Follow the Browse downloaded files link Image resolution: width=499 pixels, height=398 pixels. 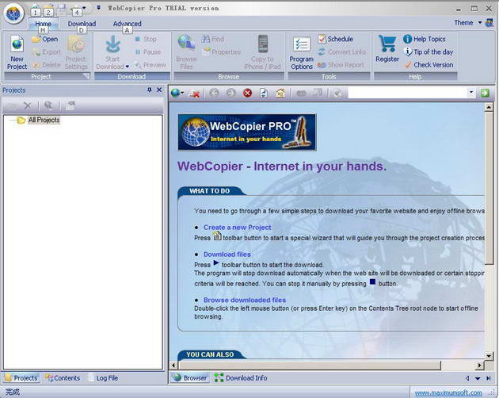[x=245, y=300]
